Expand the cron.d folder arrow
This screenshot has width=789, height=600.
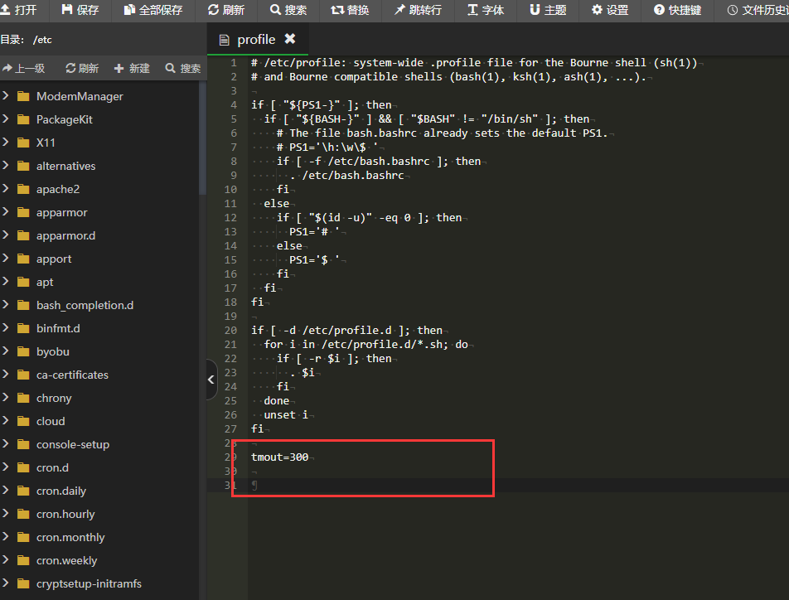pos(6,467)
